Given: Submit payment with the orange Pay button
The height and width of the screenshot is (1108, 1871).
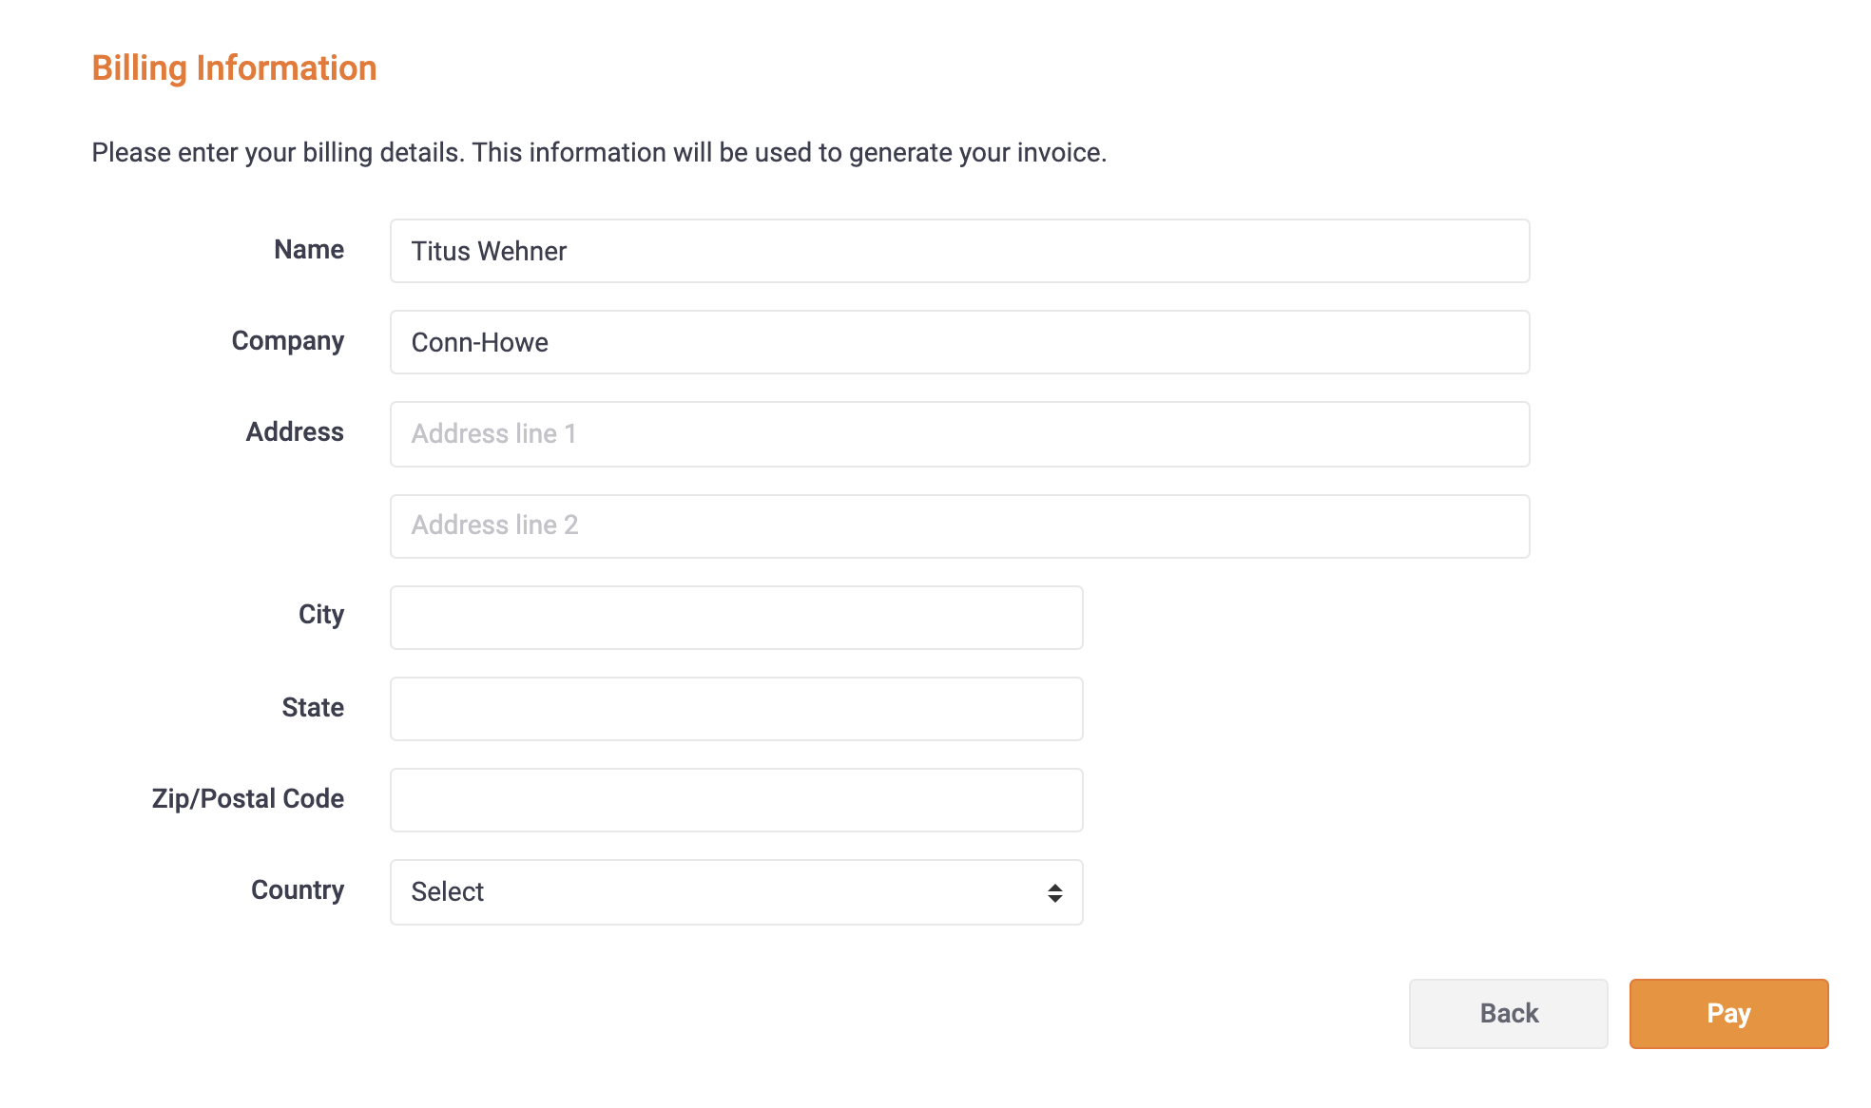Looking at the screenshot, I should pos(1728,1013).
